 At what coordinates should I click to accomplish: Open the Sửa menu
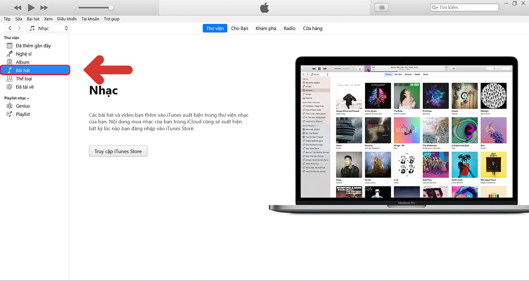point(19,19)
